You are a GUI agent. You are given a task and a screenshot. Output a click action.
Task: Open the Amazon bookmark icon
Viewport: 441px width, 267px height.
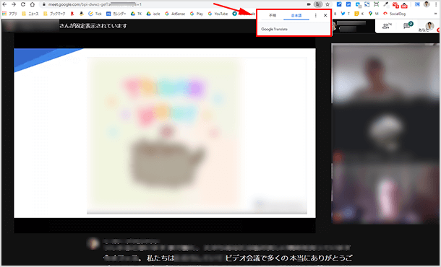tap(81, 14)
